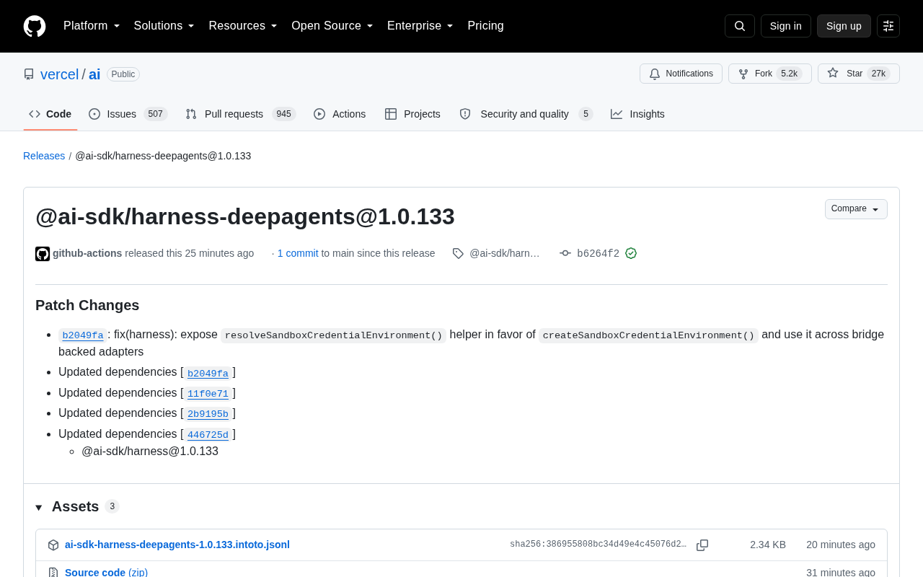
Task: Open the GitHub homepage logo
Action: click(x=35, y=26)
